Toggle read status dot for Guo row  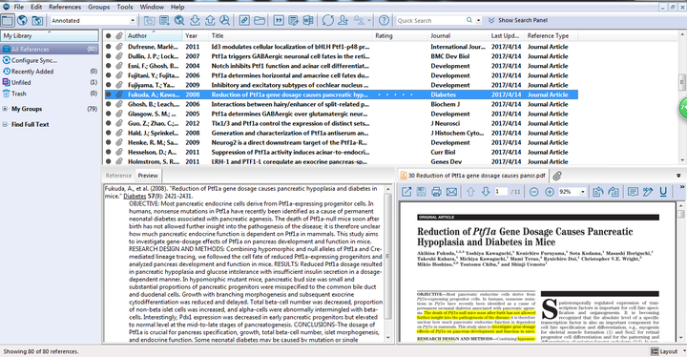(108, 123)
